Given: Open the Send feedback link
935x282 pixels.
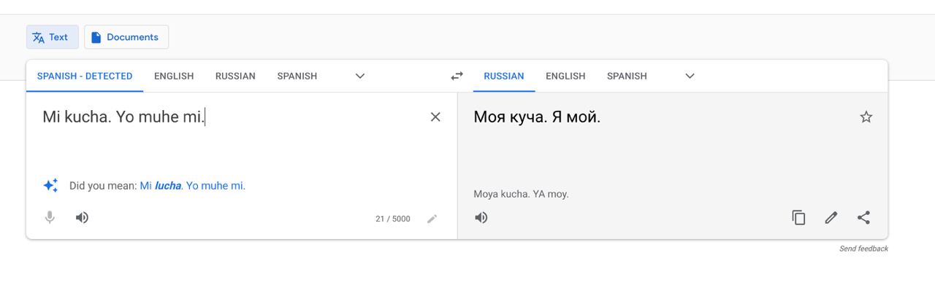Looking at the screenshot, I should coord(863,248).
